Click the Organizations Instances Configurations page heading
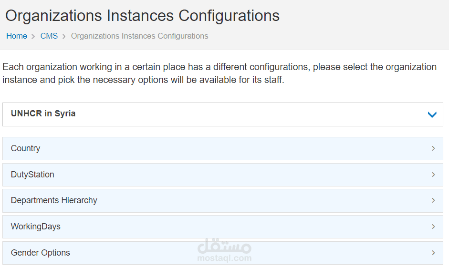The width and height of the screenshot is (449, 268). [142, 15]
